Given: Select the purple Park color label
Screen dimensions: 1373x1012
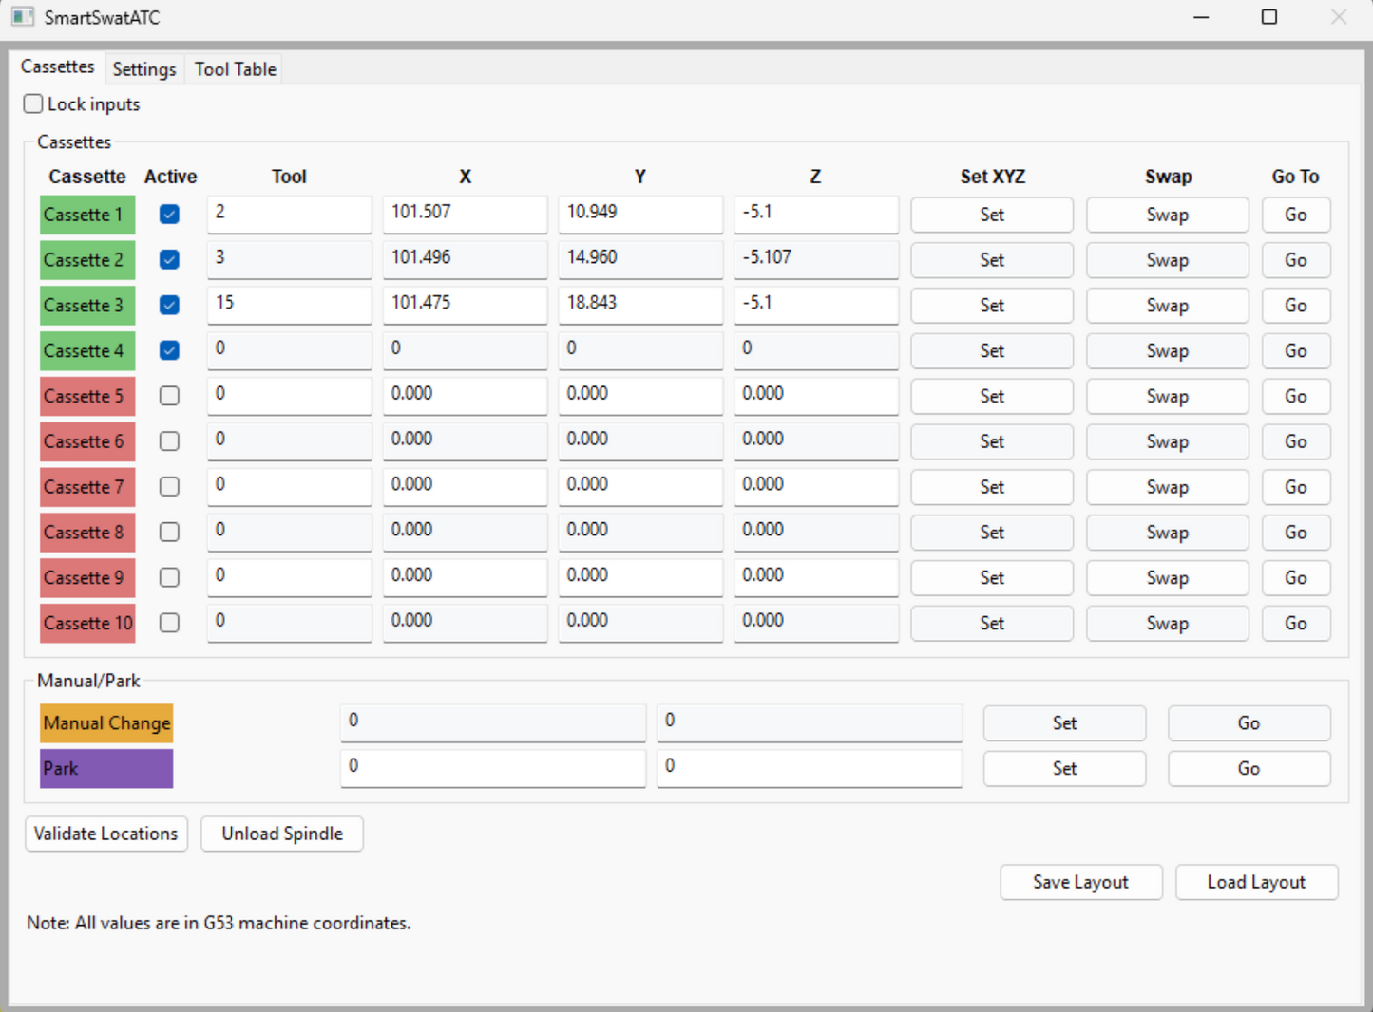Looking at the screenshot, I should coord(106,769).
